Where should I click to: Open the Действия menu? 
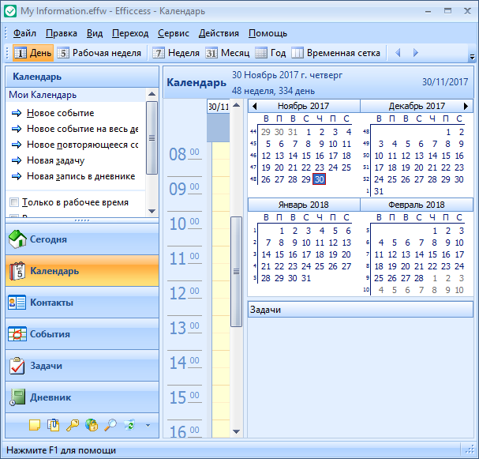tap(219, 33)
